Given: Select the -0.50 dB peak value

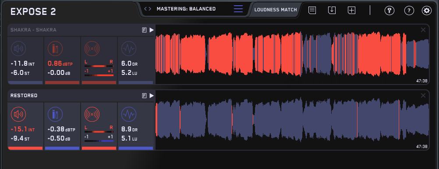Looking at the screenshot, I should 59,138.
